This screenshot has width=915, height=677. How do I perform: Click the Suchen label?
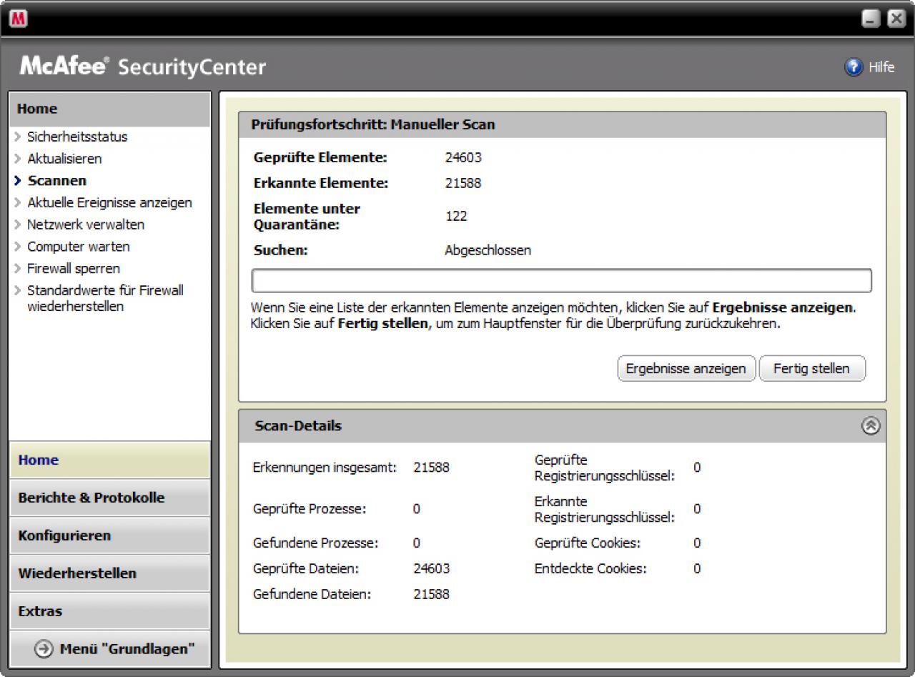[x=281, y=251]
